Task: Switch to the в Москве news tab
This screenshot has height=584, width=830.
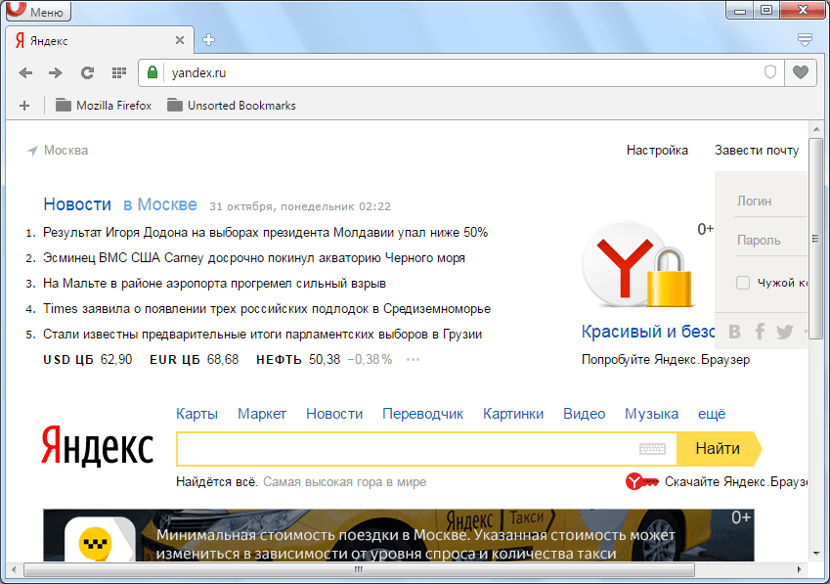Action: (160, 204)
